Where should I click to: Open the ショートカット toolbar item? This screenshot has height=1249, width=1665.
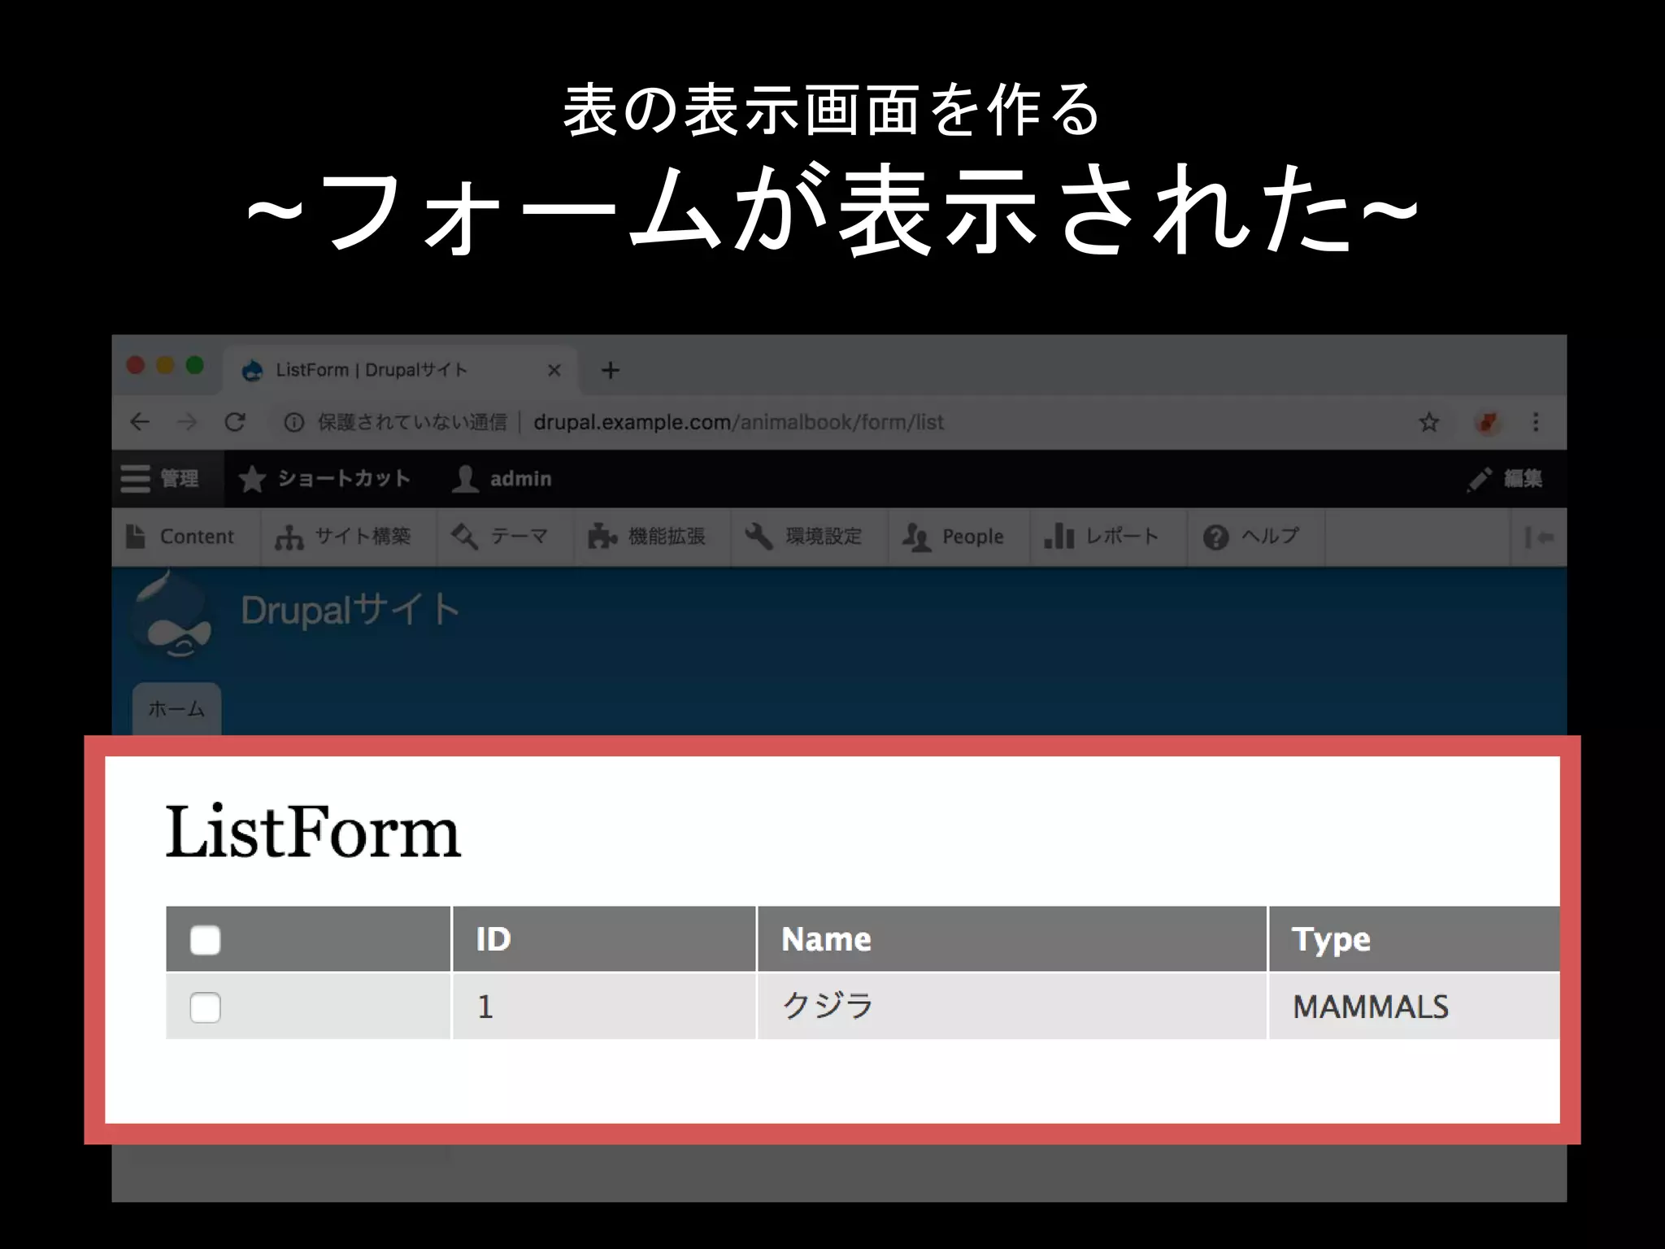[x=325, y=479]
